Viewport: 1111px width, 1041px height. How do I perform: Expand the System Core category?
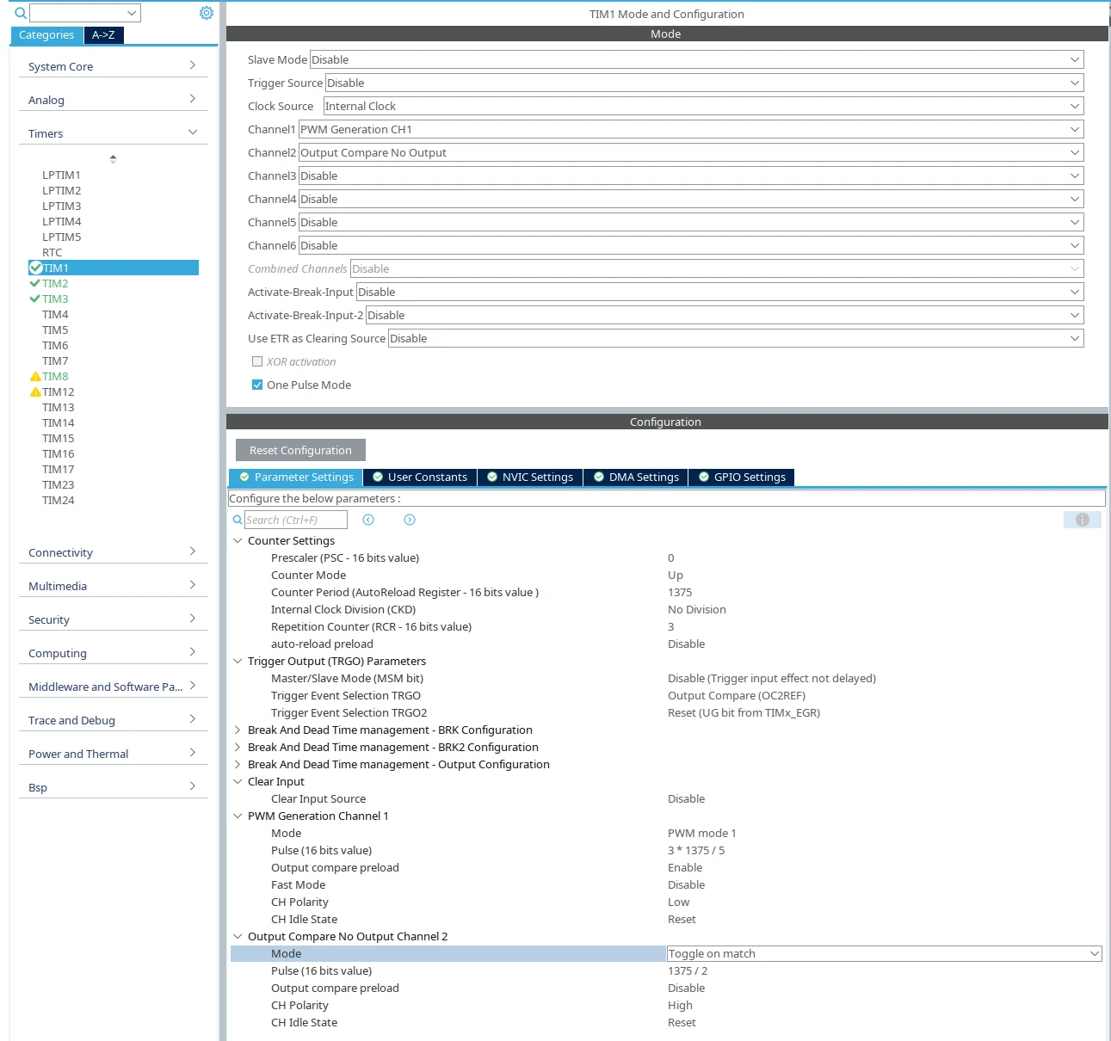pos(113,66)
